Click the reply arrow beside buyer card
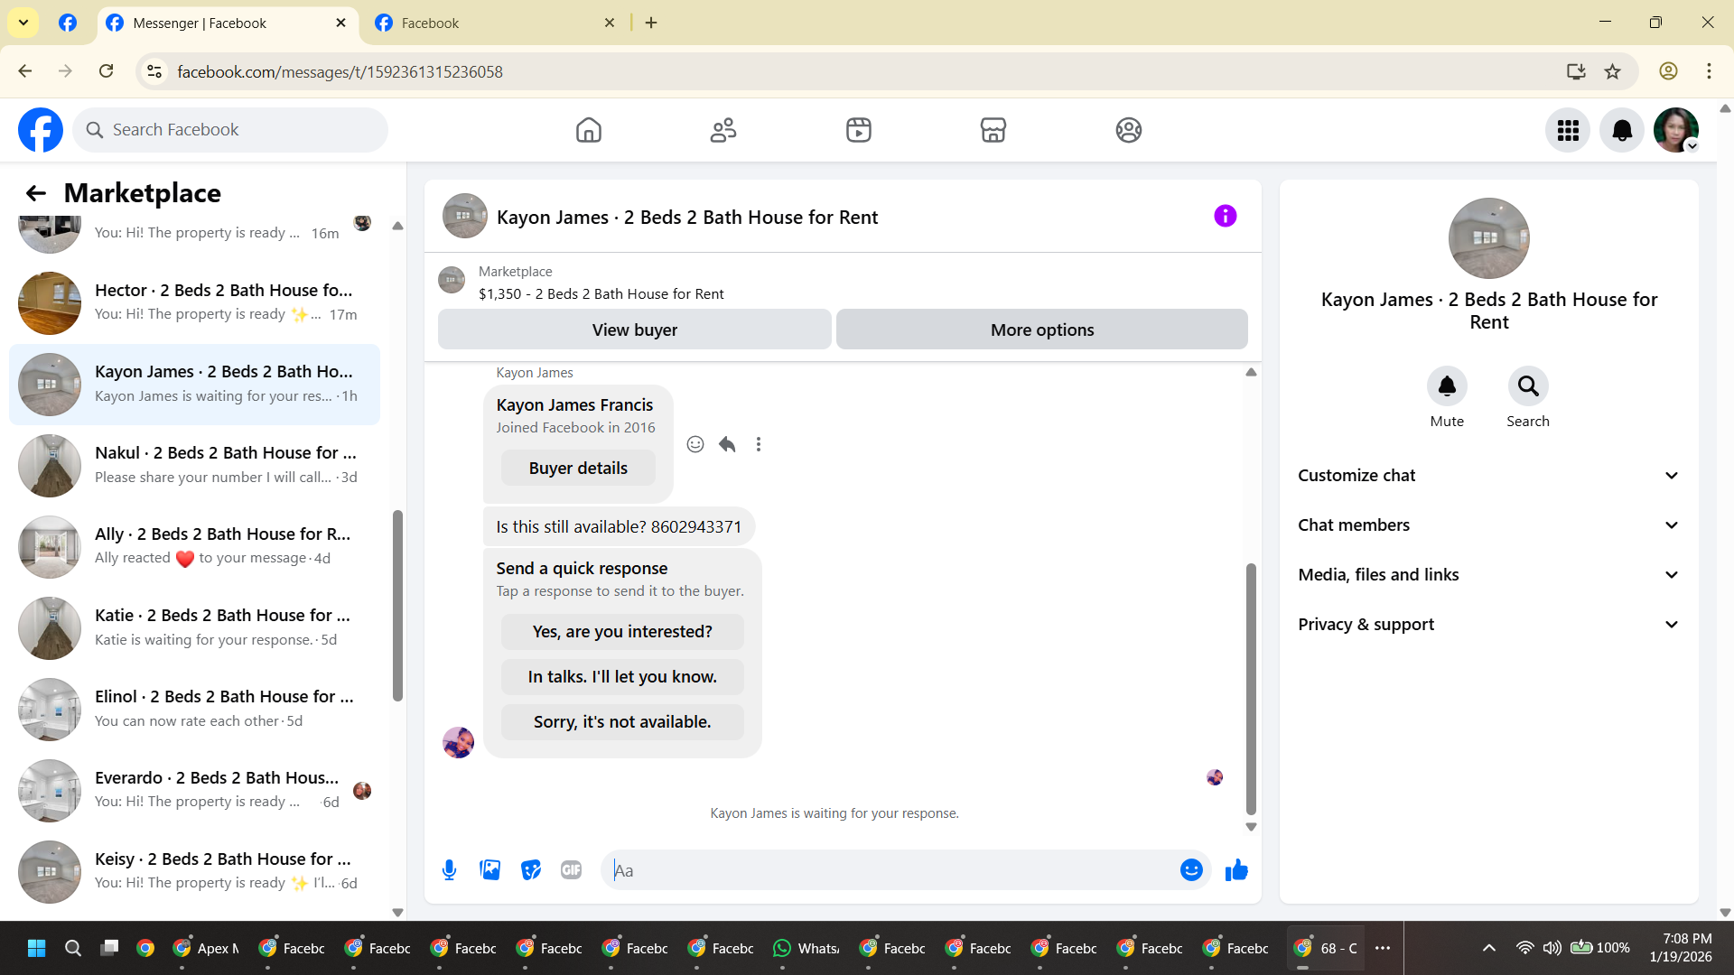 pos(727,444)
